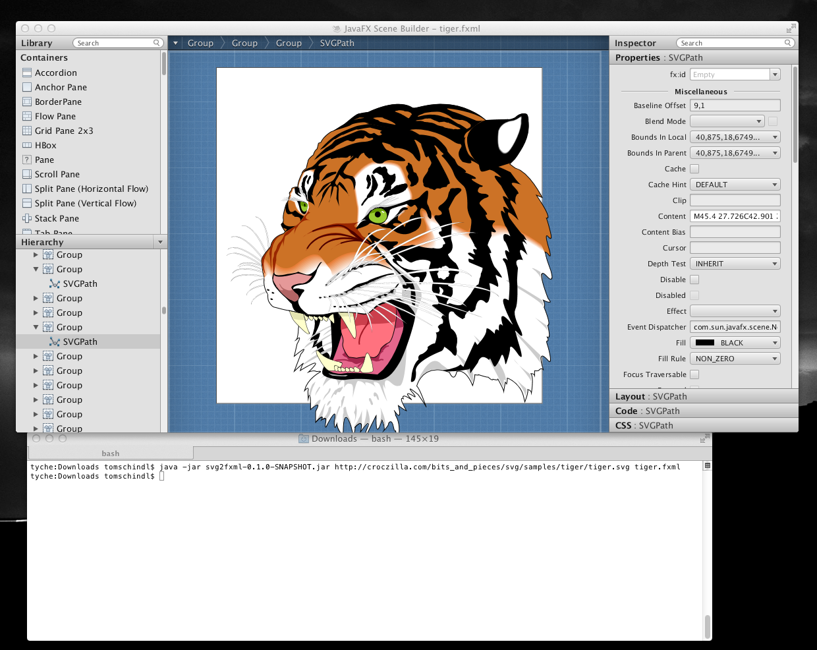
Task: Click the selected SVGPath hierarchy icon
Action: [55, 341]
